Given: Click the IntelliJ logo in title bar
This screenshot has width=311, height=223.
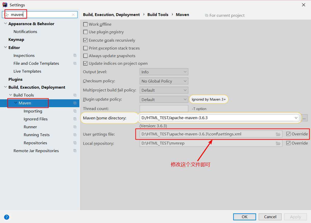Looking at the screenshot, I should [x=5, y=5].
